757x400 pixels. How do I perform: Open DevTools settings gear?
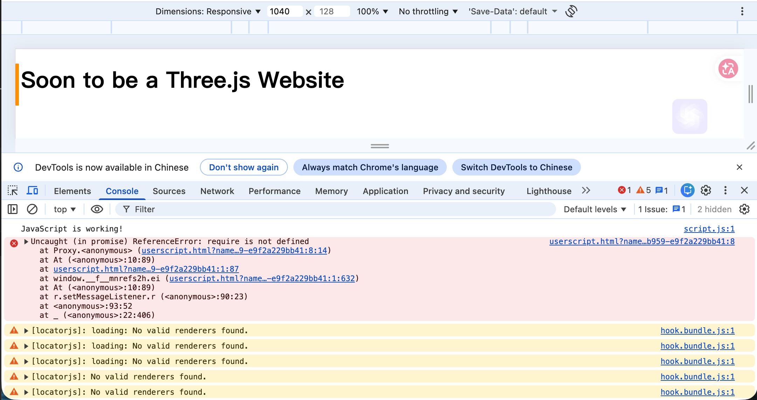[706, 190]
